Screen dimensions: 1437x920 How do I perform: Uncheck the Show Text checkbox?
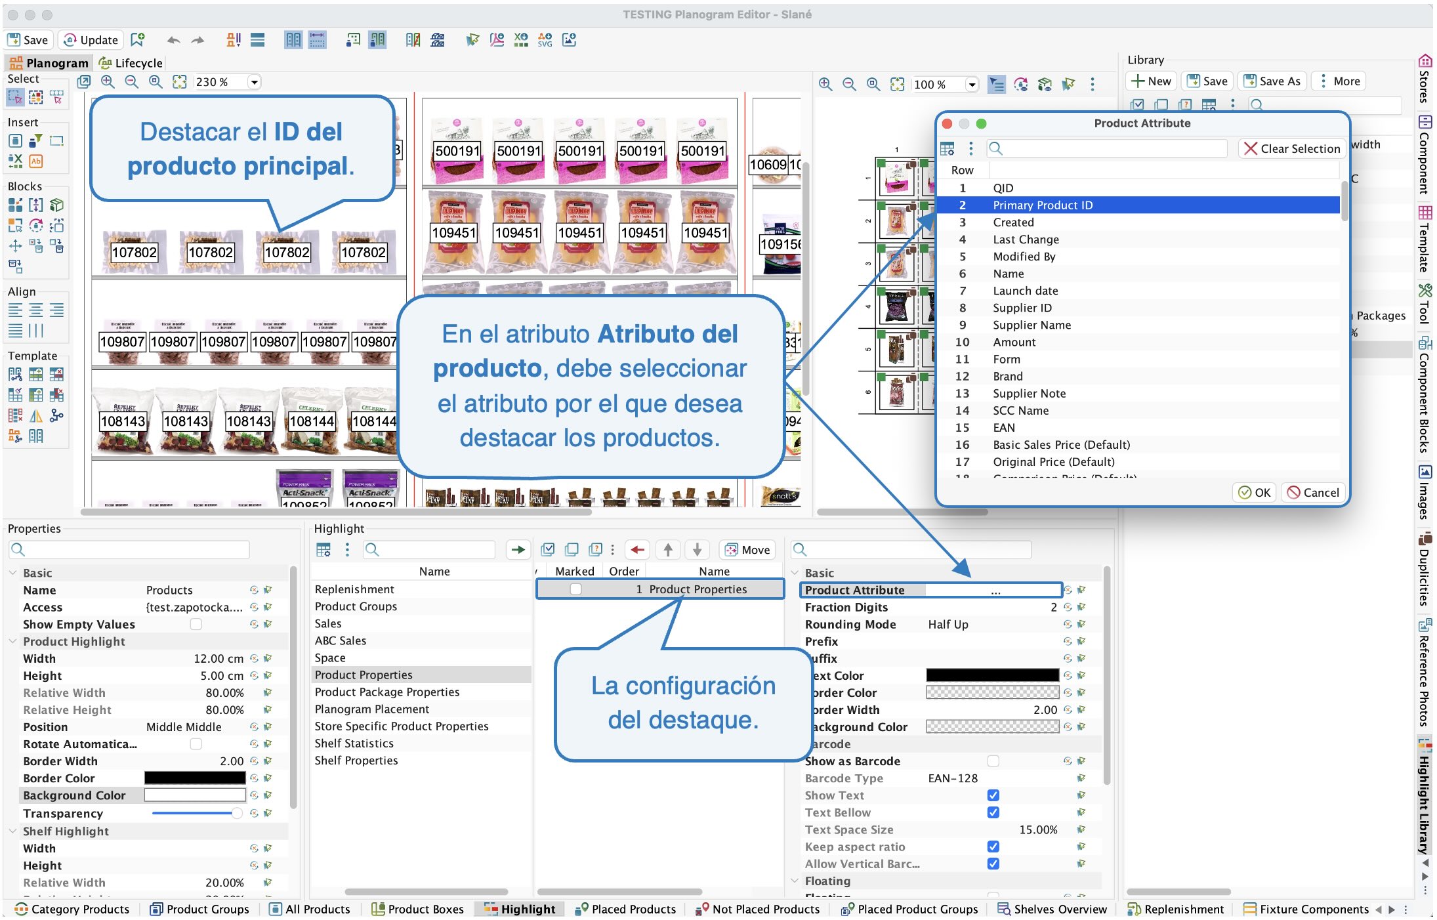click(x=993, y=795)
